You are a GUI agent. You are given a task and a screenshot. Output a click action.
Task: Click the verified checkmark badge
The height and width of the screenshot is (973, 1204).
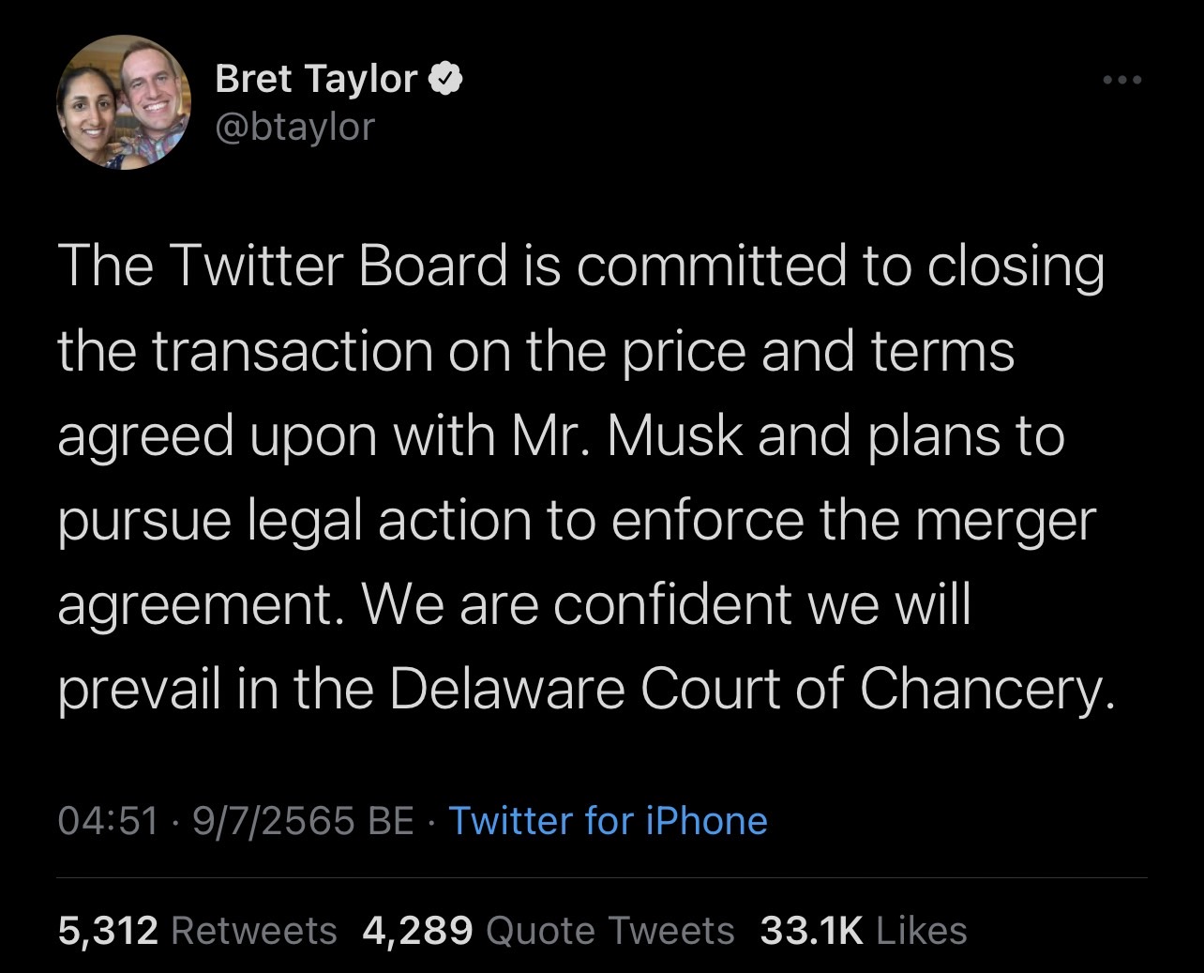(446, 80)
